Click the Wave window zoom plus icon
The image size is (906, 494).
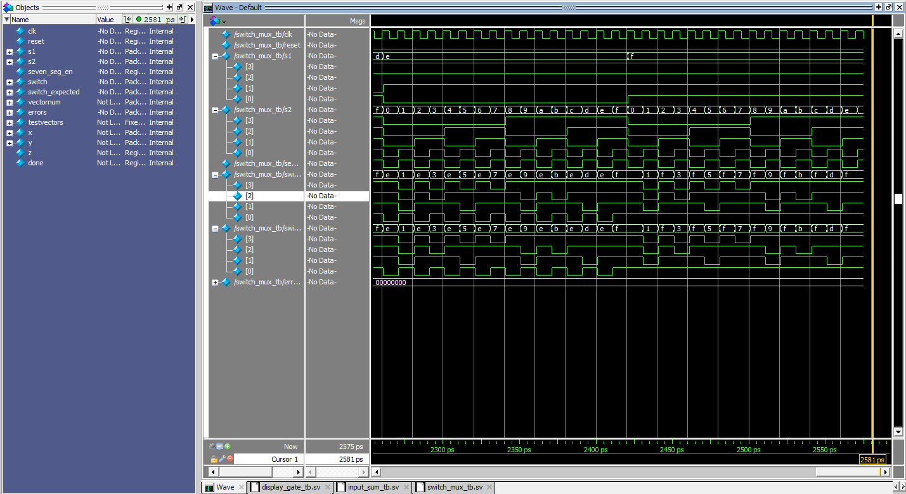point(878,8)
